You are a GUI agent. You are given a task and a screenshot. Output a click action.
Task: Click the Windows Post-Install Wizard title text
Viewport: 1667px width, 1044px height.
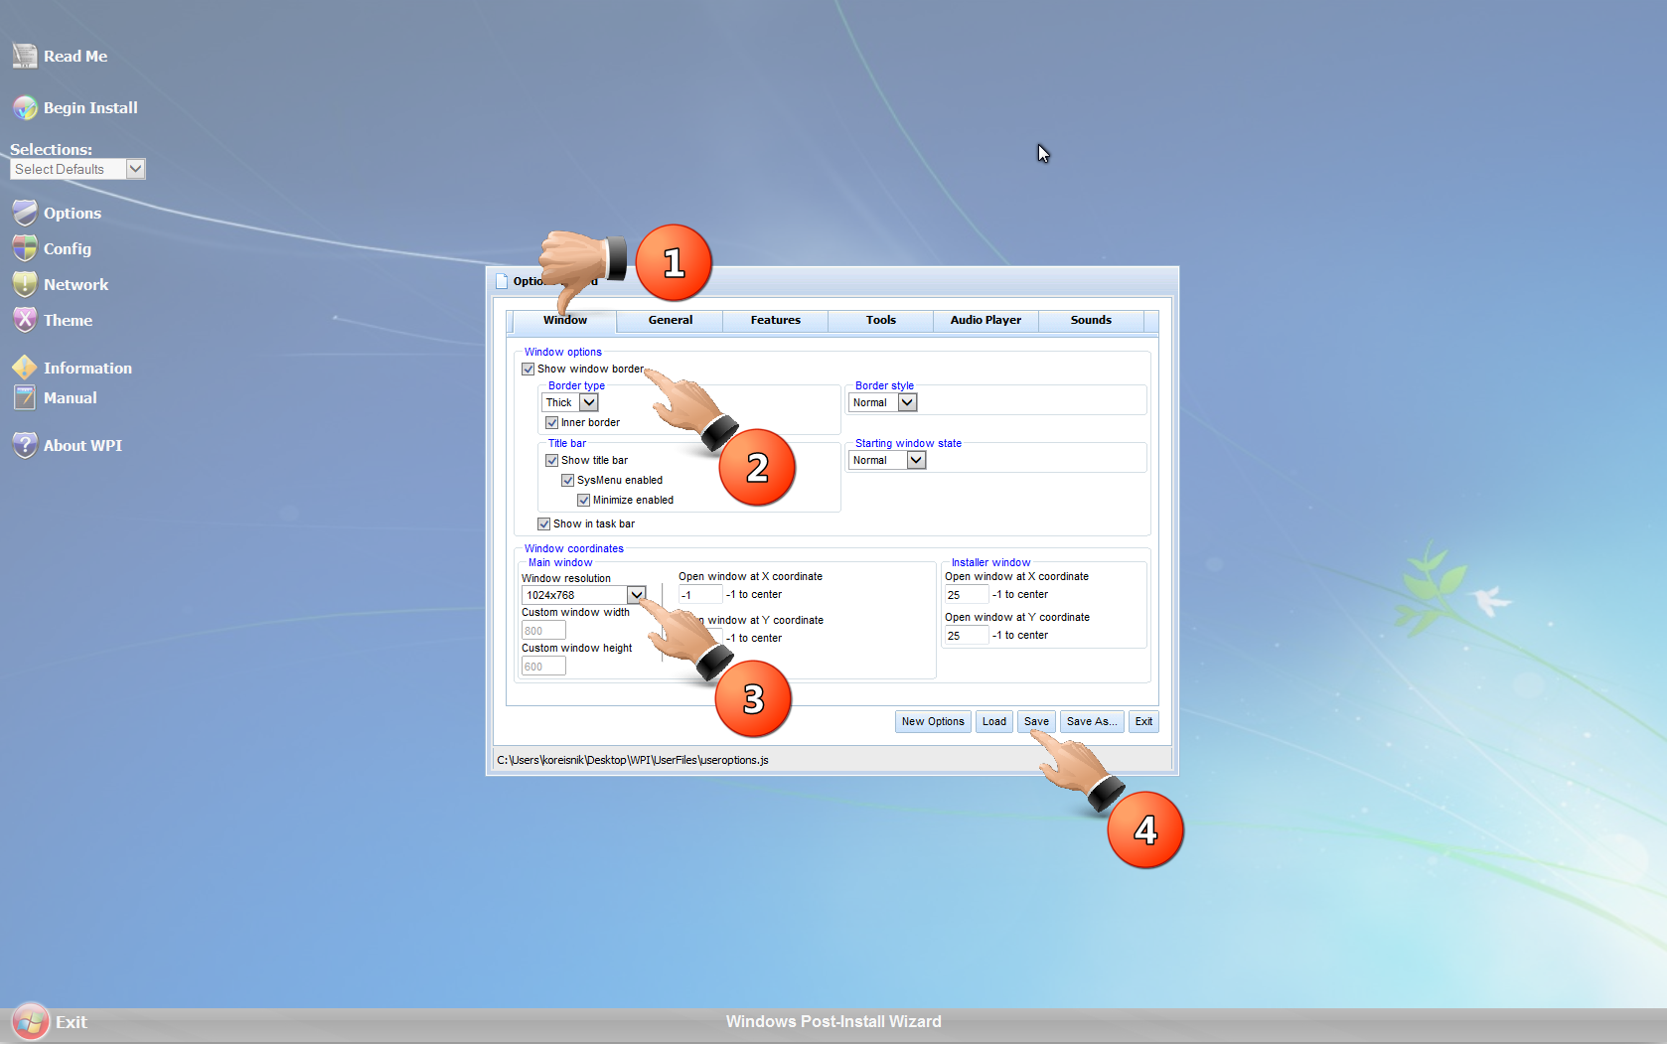833,1022
